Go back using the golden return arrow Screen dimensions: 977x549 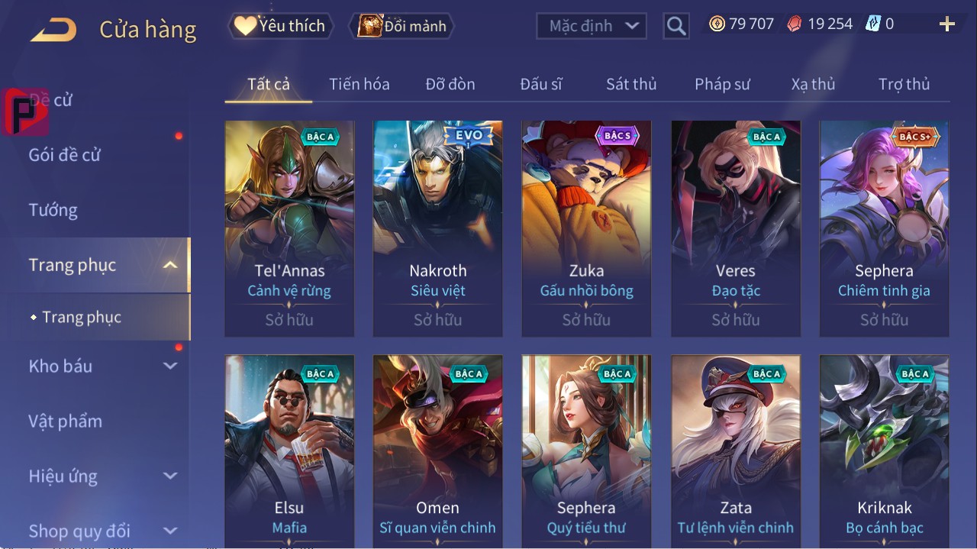[x=53, y=31]
